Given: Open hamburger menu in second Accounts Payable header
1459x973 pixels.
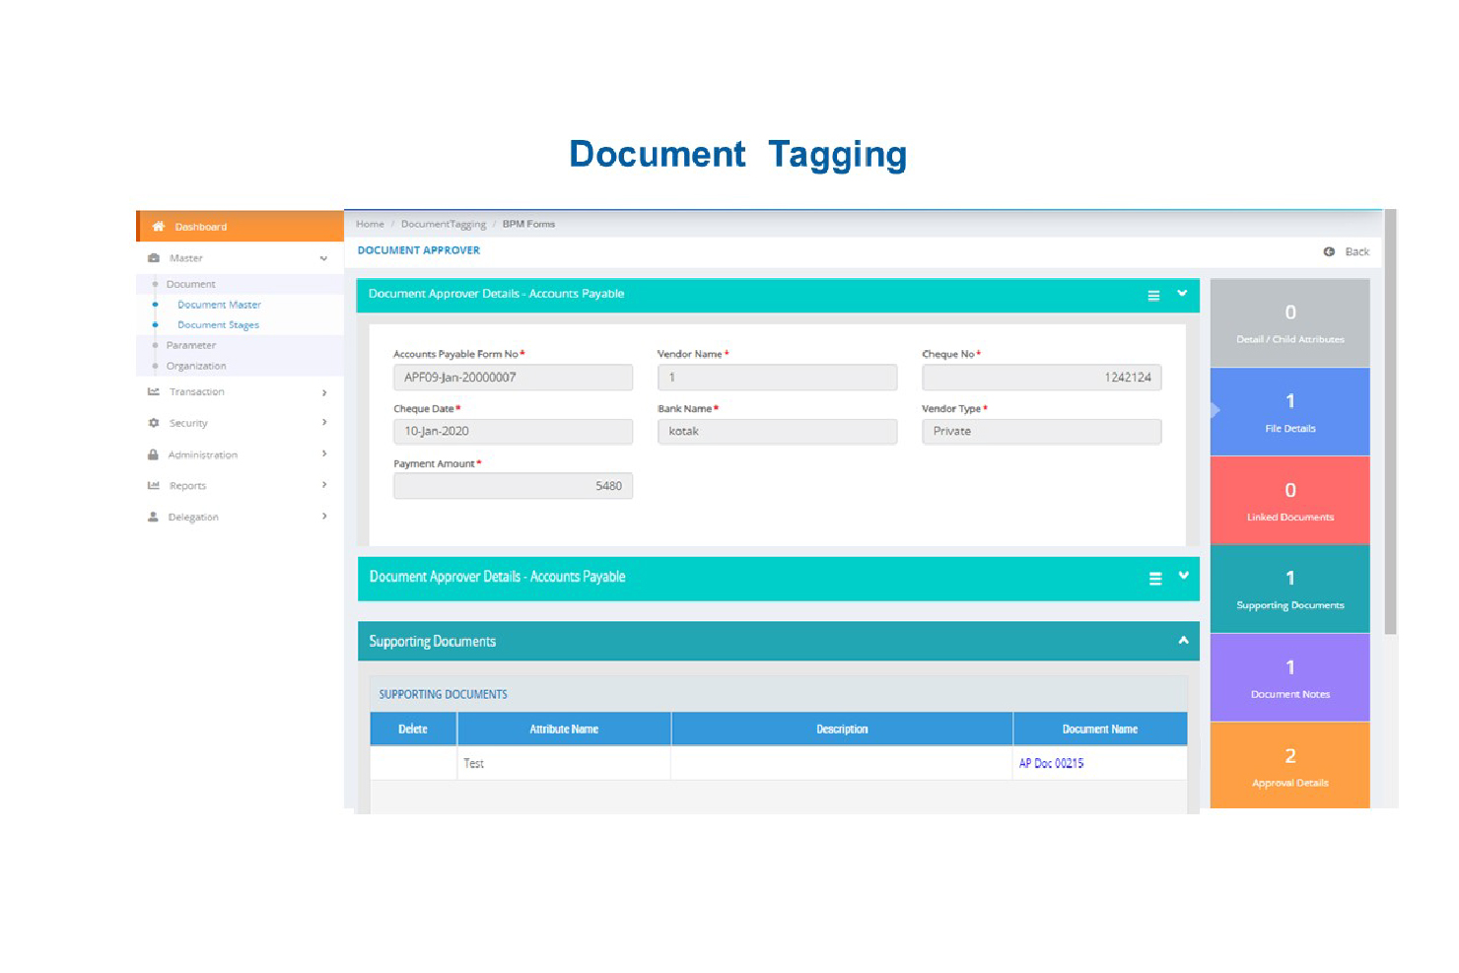Looking at the screenshot, I should pos(1155,579).
